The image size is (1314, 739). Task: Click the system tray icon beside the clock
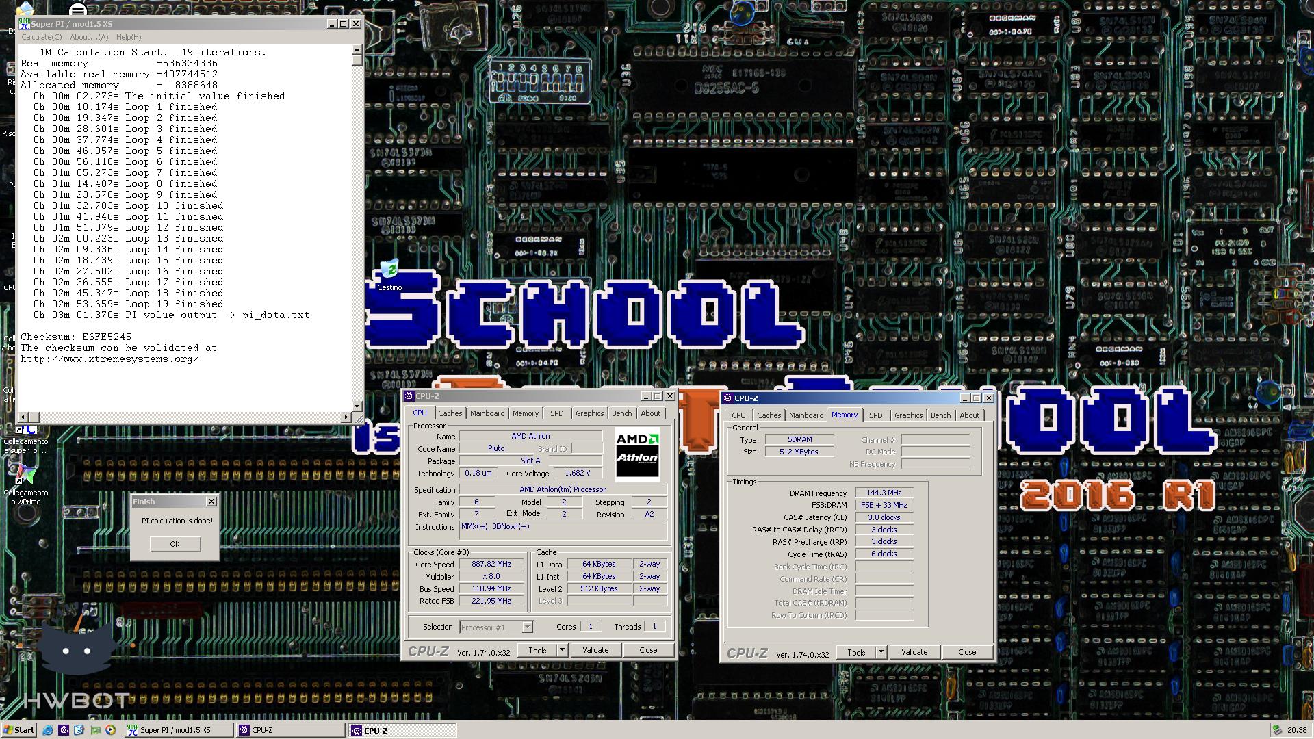pyautogui.click(x=1277, y=730)
